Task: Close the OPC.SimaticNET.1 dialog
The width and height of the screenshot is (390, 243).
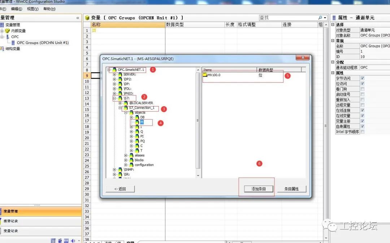Action: coord(303,57)
